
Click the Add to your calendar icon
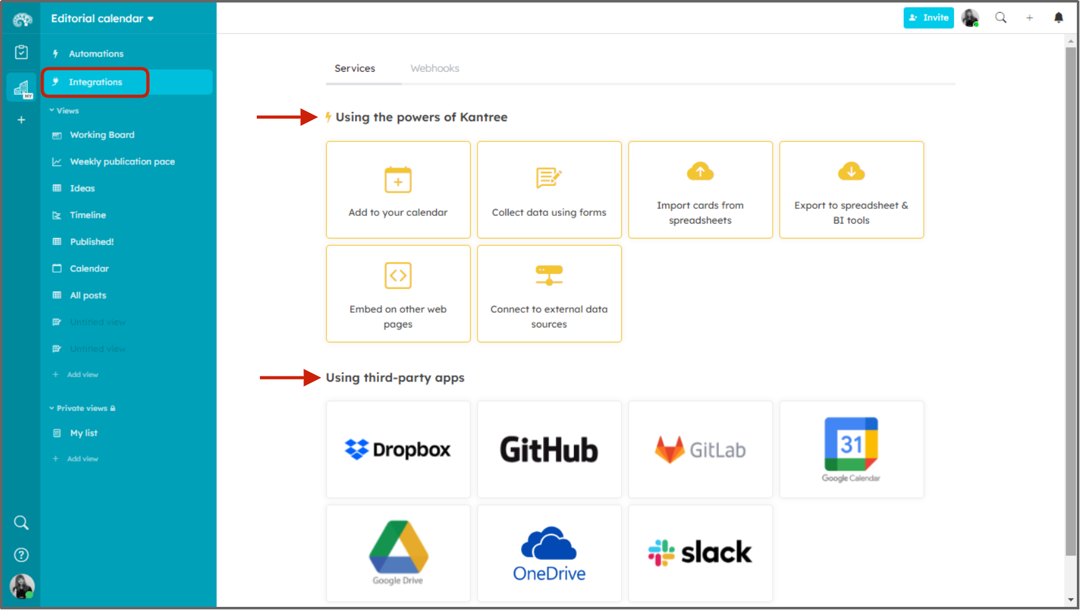coord(398,180)
